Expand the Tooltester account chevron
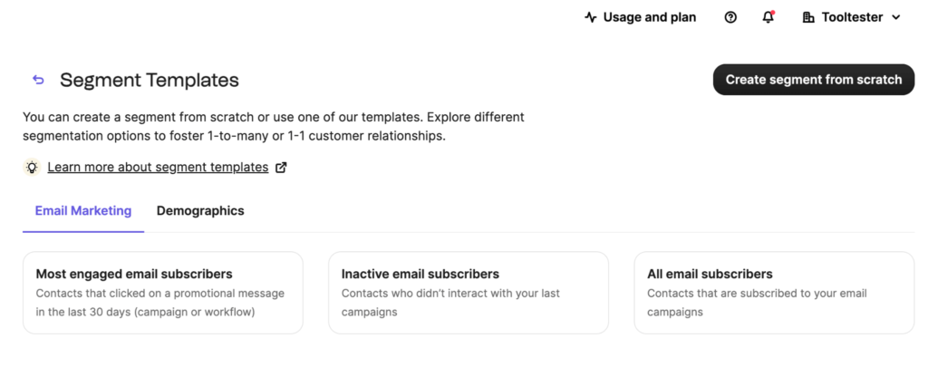928x367 pixels. [x=896, y=17]
